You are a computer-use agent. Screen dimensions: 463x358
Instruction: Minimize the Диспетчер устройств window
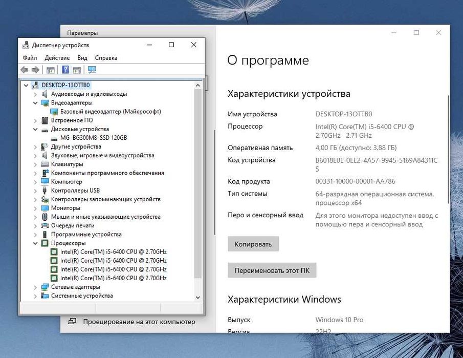coord(150,45)
